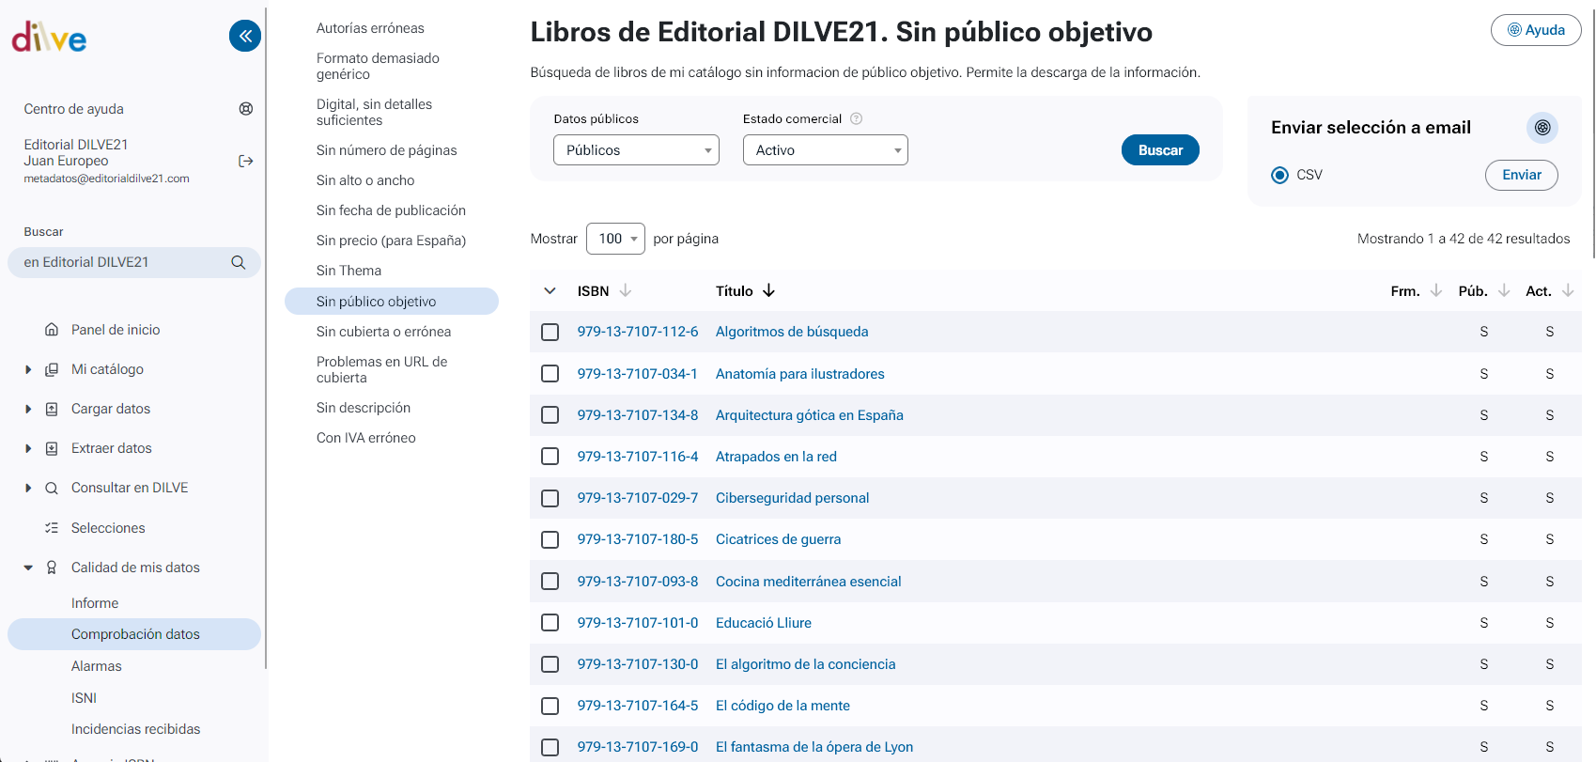Expand the Mi catálogo tree item
Viewport: 1596px width, 762px height.
28,370
